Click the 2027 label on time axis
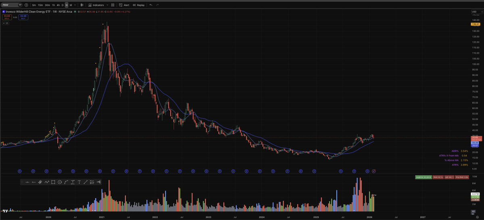Viewport: 484px width, 220px height. pyautogui.click(x=423, y=217)
